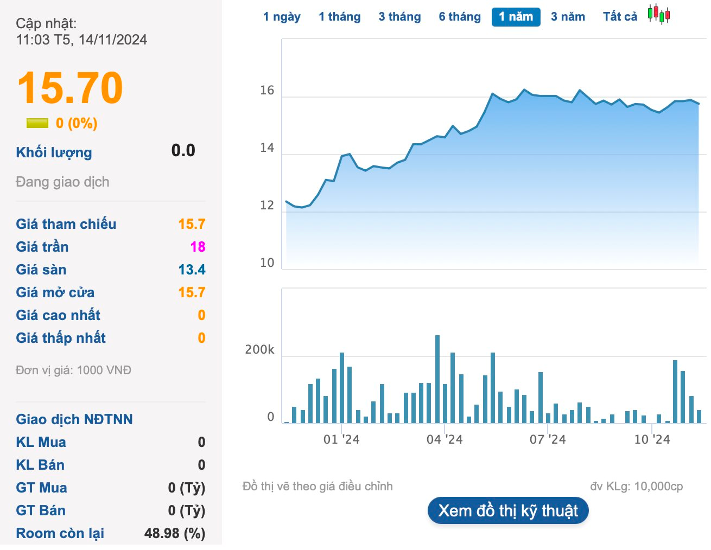Click the yellow unchanged-price indicator icon

pos(37,124)
